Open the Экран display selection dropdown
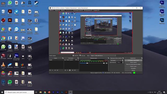The width and height of the screenshot is (167, 94). 103,56
